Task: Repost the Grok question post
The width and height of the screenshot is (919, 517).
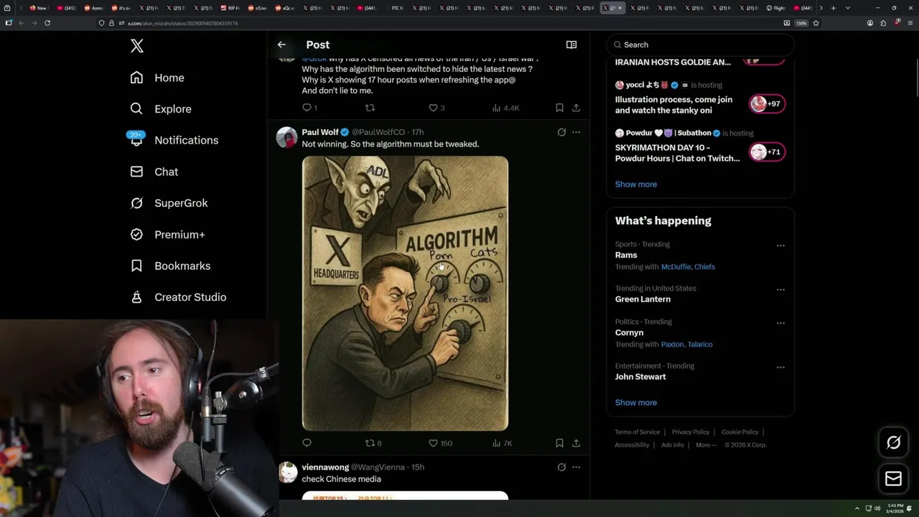Action: point(370,108)
